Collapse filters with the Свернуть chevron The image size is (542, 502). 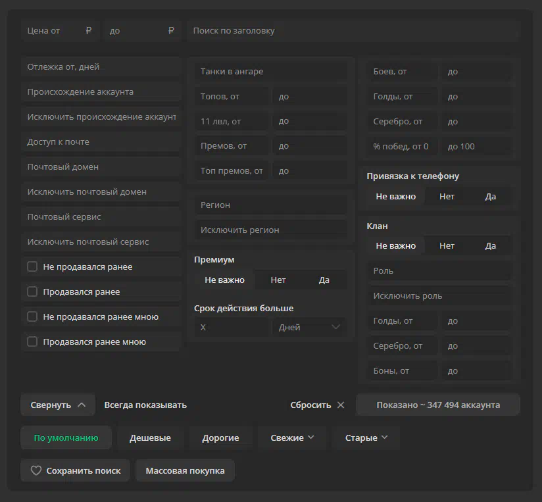[82, 405]
